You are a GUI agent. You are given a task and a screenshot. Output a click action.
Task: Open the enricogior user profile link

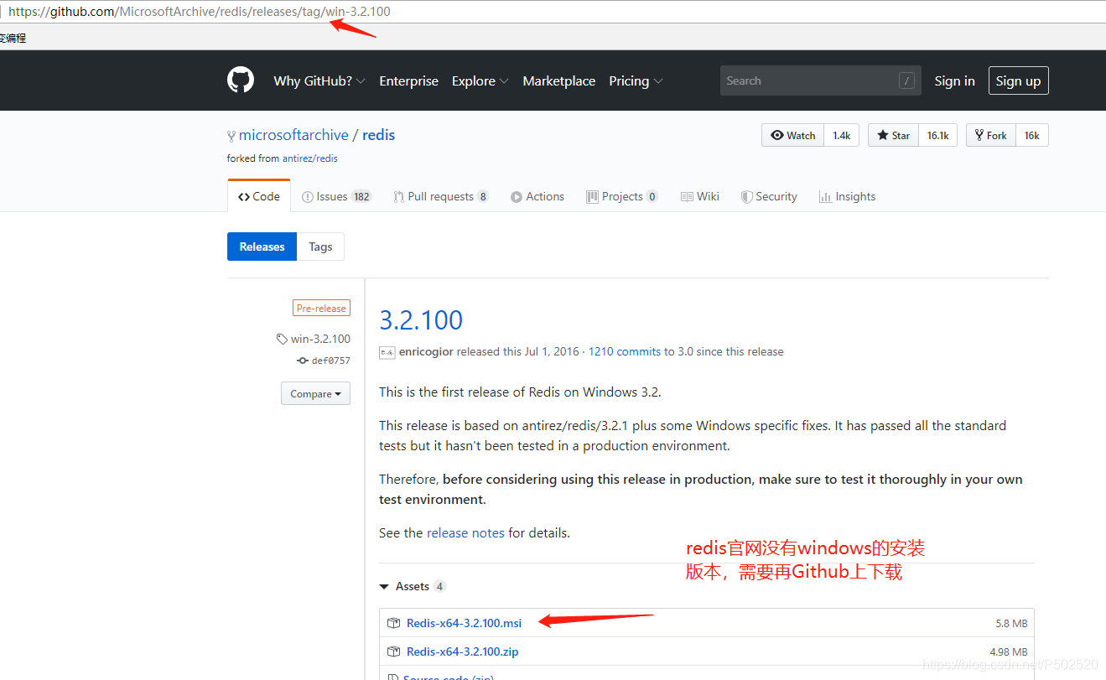click(x=426, y=351)
